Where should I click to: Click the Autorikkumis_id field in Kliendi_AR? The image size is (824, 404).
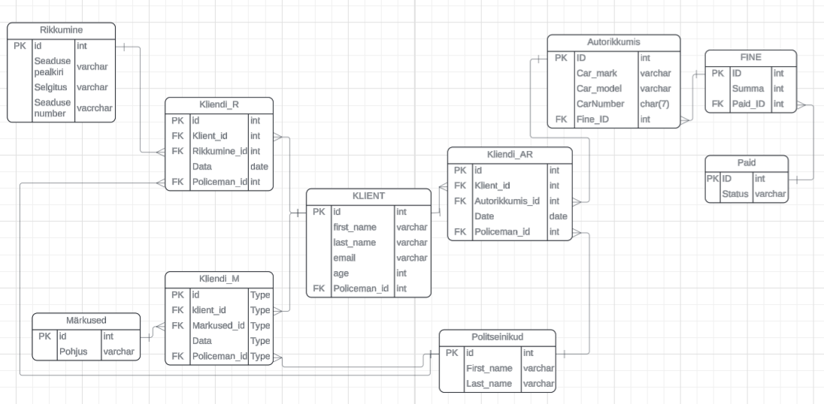508,200
